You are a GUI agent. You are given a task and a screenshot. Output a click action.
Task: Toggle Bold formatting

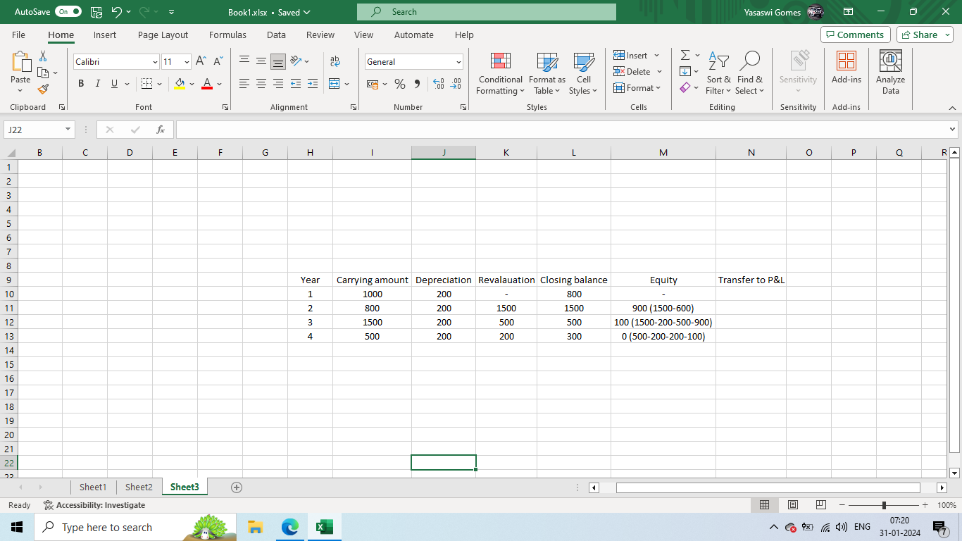(x=81, y=84)
